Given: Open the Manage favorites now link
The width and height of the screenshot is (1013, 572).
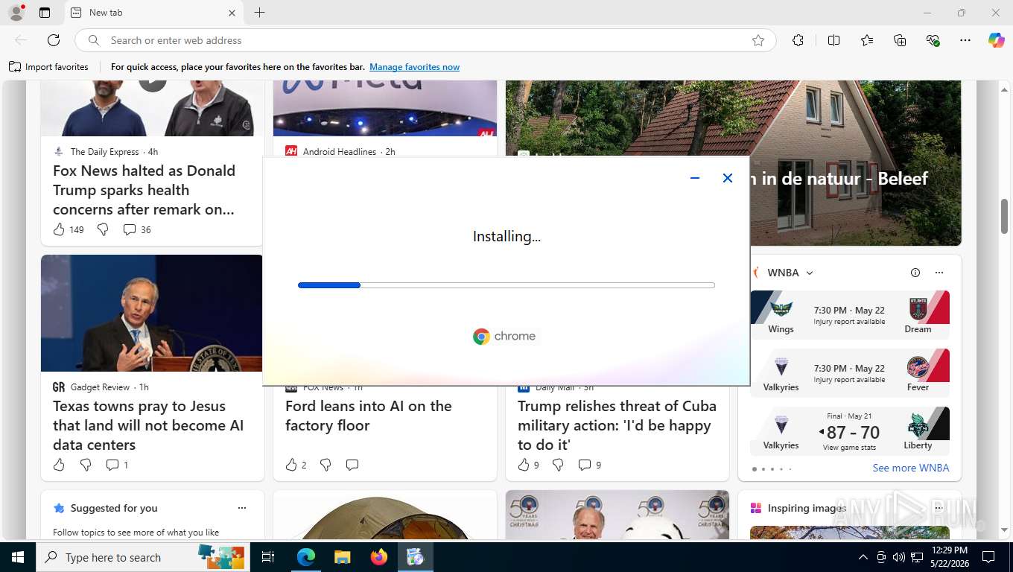Looking at the screenshot, I should [x=414, y=67].
